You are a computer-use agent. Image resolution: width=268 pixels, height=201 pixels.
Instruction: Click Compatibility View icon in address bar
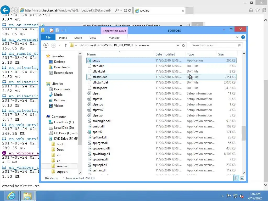tap(125, 10)
